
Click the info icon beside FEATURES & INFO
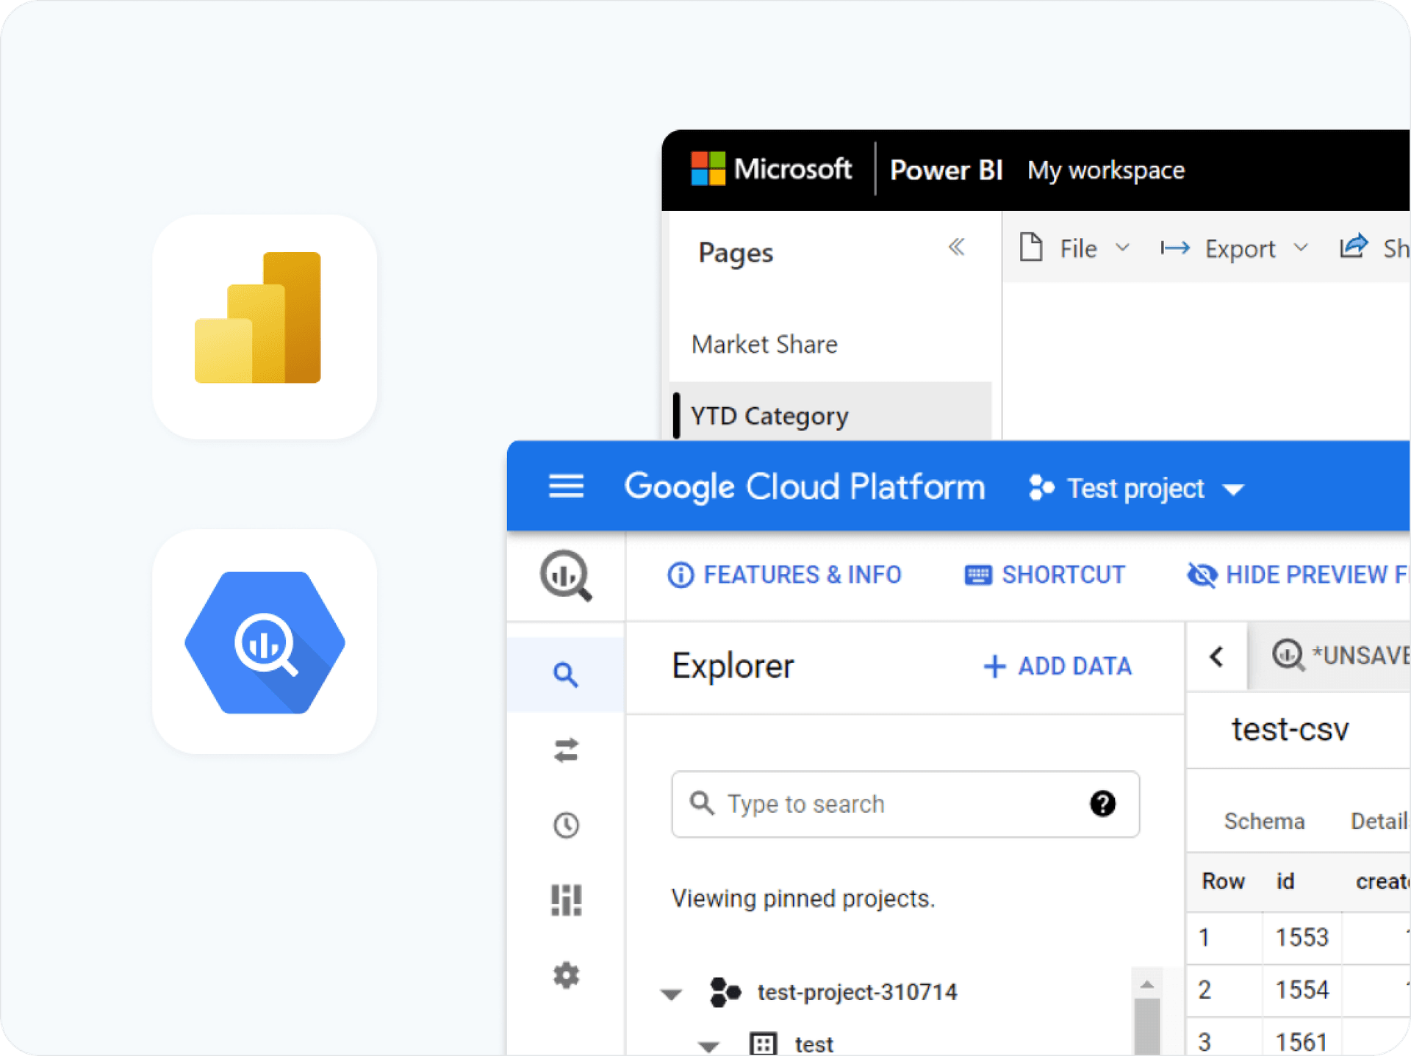681,575
